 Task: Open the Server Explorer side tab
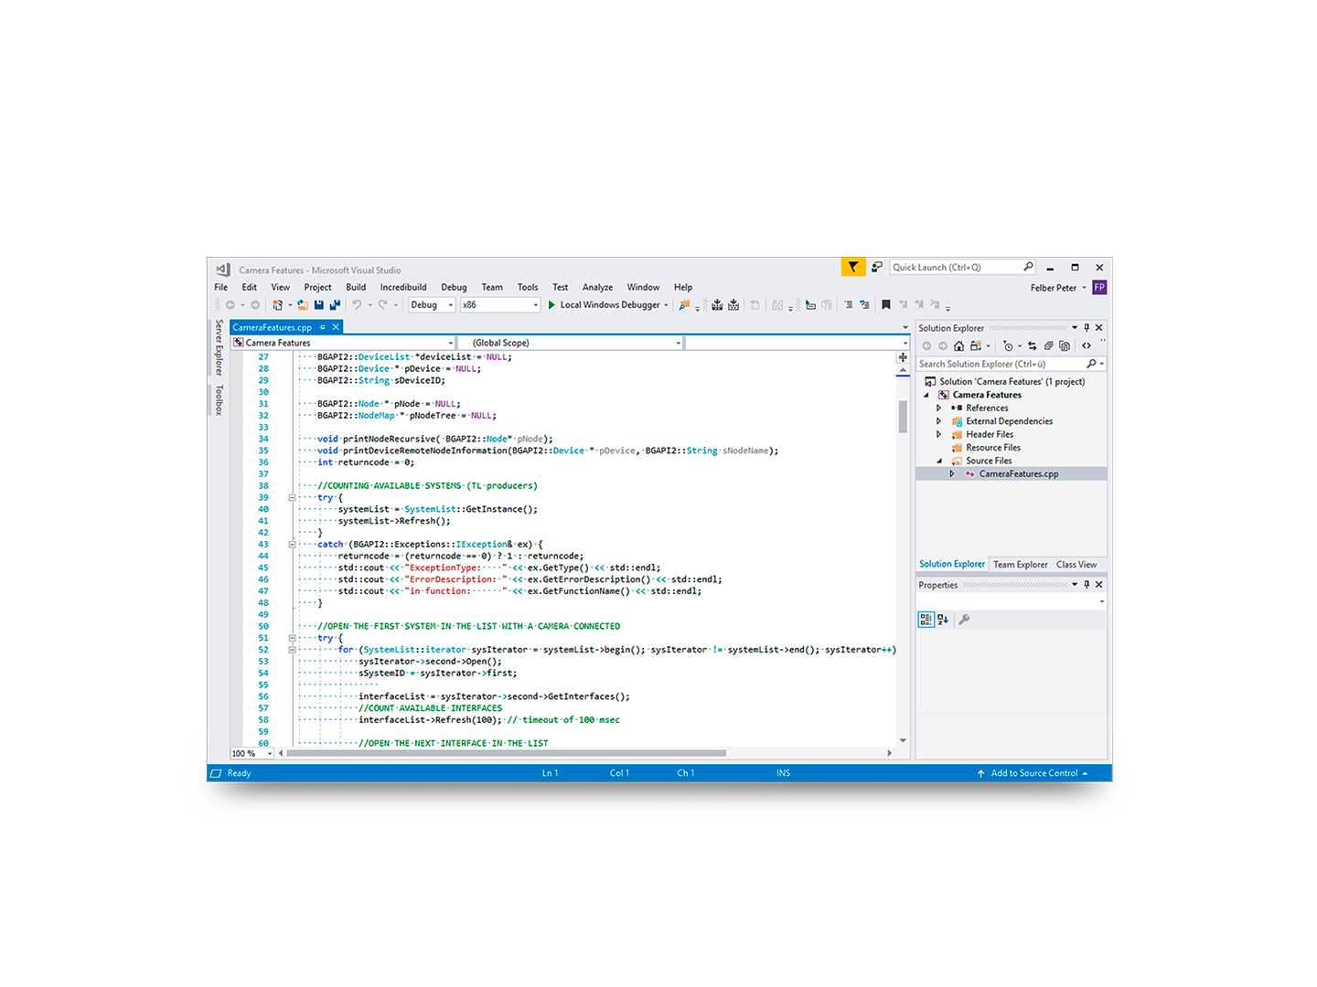[219, 347]
